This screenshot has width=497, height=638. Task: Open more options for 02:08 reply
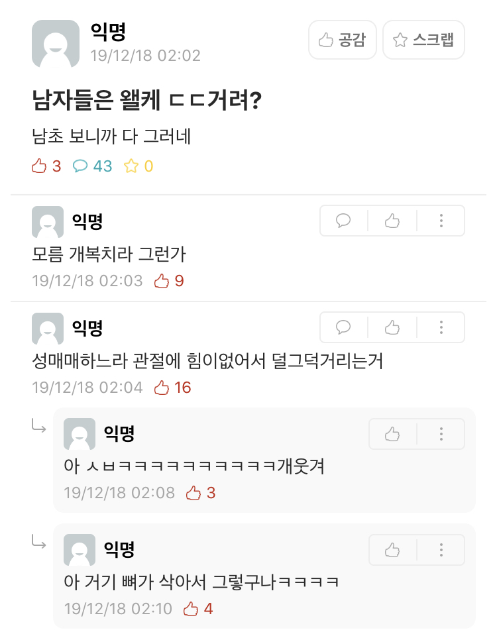click(x=441, y=434)
